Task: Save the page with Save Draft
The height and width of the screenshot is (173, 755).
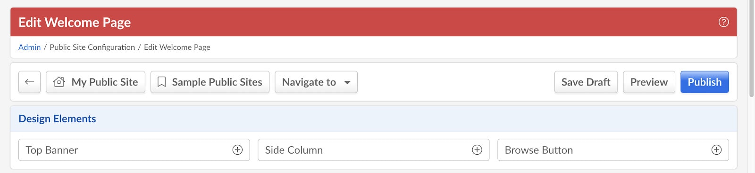Action: pos(586,82)
